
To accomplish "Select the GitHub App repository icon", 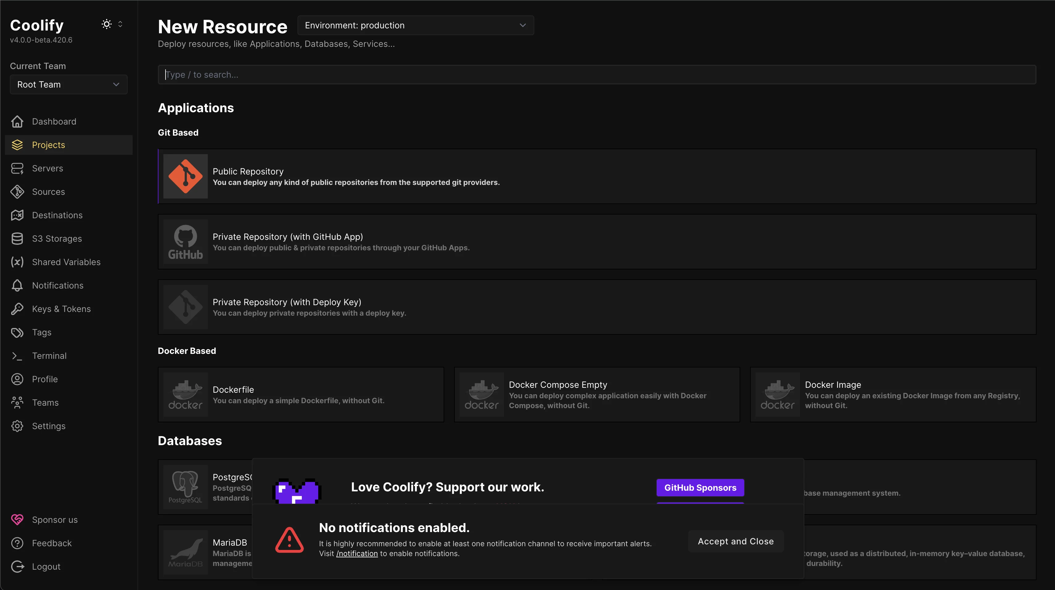I will tap(186, 242).
